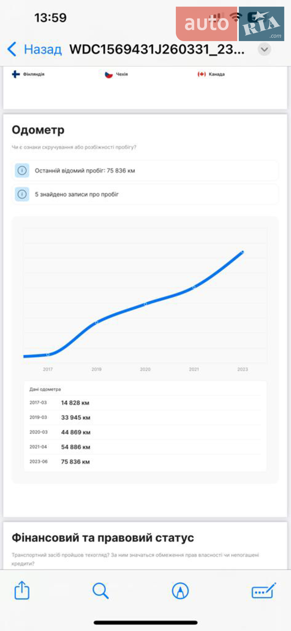Expand the document title dropdown chevron
This screenshot has height=631, width=291.
tap(264, 50)
